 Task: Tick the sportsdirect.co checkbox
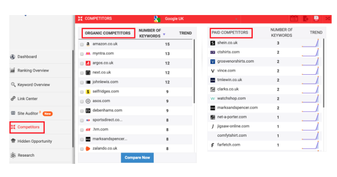[x=82, y=120]
